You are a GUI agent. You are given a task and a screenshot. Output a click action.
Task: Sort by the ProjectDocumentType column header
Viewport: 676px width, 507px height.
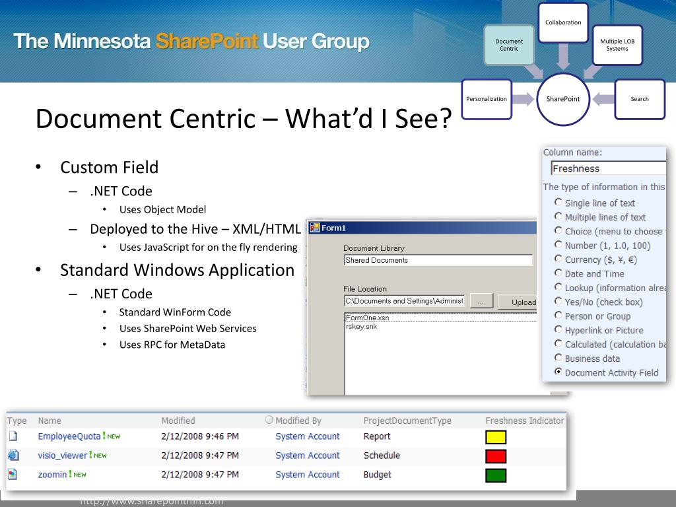pos(407,421)
